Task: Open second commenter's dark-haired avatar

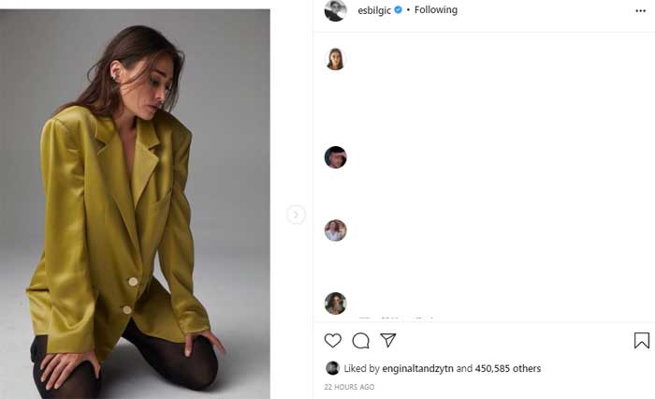Action: (x=335, y=157)
